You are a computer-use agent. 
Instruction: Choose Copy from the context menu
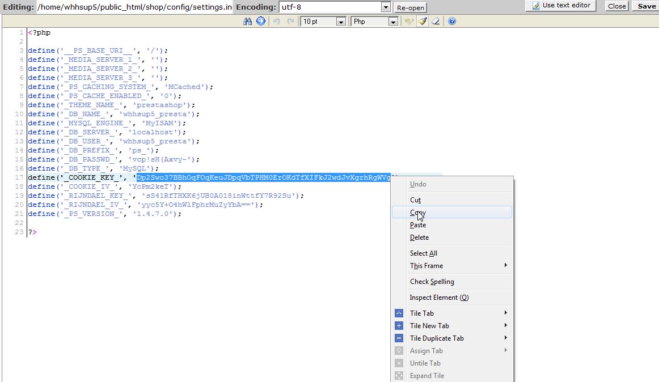[x=418, y=213]
